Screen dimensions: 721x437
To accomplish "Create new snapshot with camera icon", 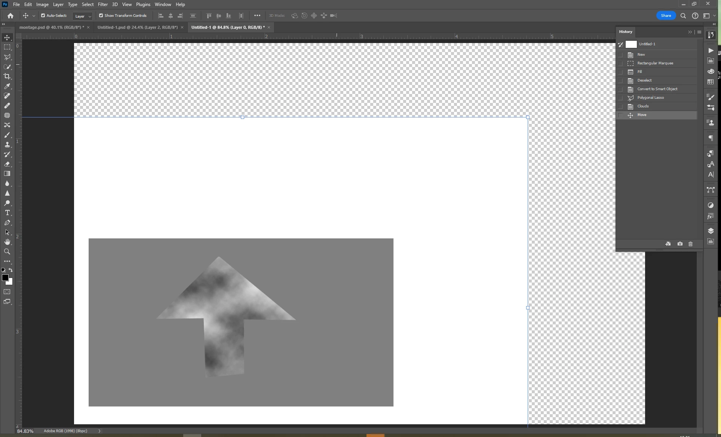I will click(680, 244).
